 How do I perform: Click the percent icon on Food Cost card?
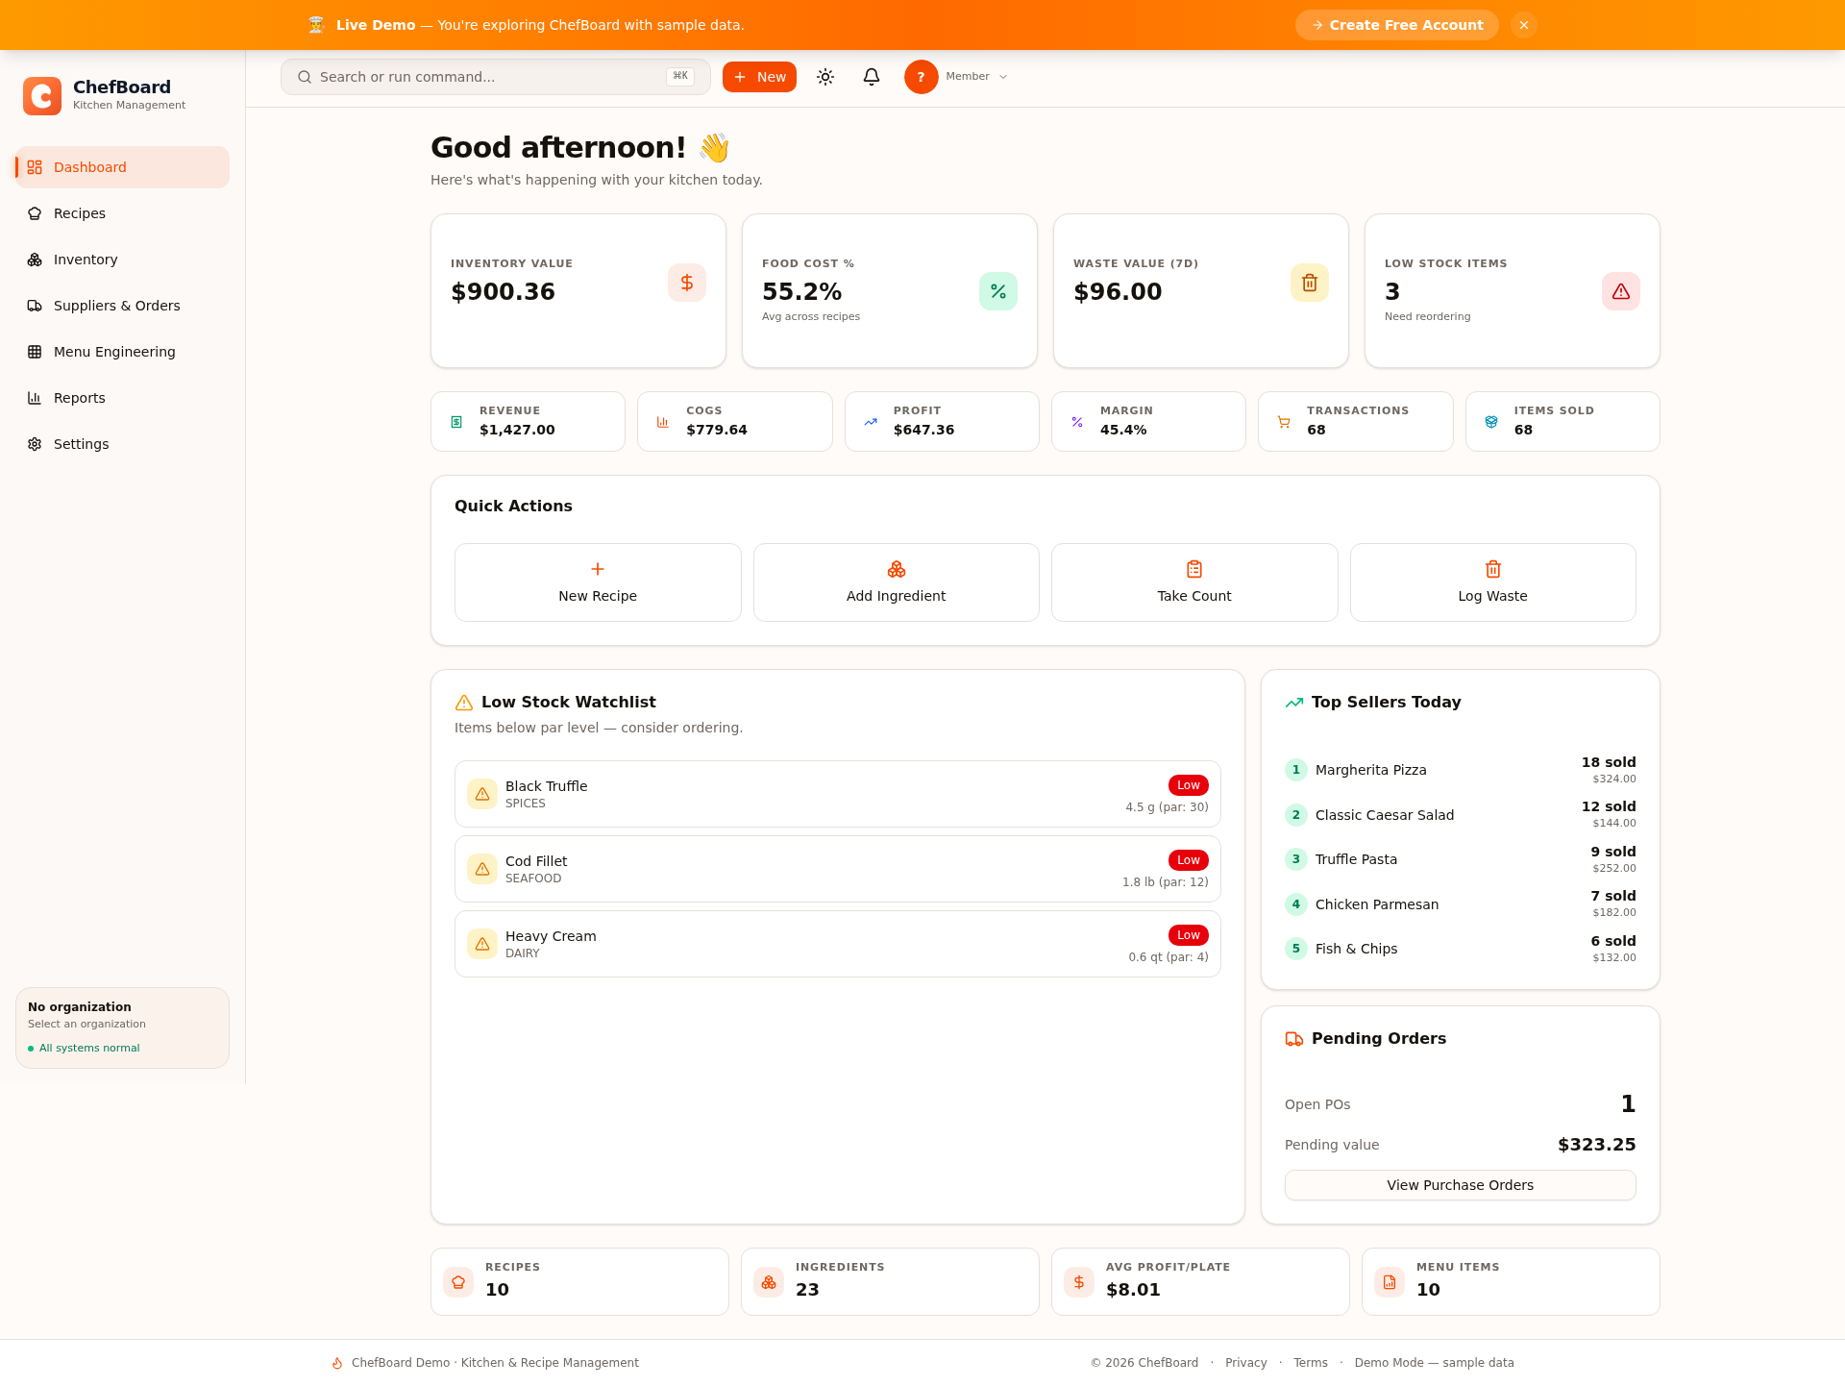pyautogui.click(x=998, y=291)
